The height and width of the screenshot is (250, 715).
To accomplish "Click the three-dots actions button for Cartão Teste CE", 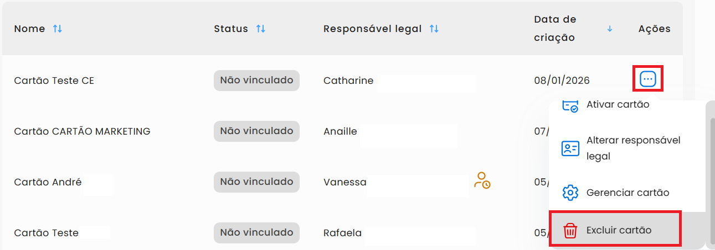I will [647, 79].
